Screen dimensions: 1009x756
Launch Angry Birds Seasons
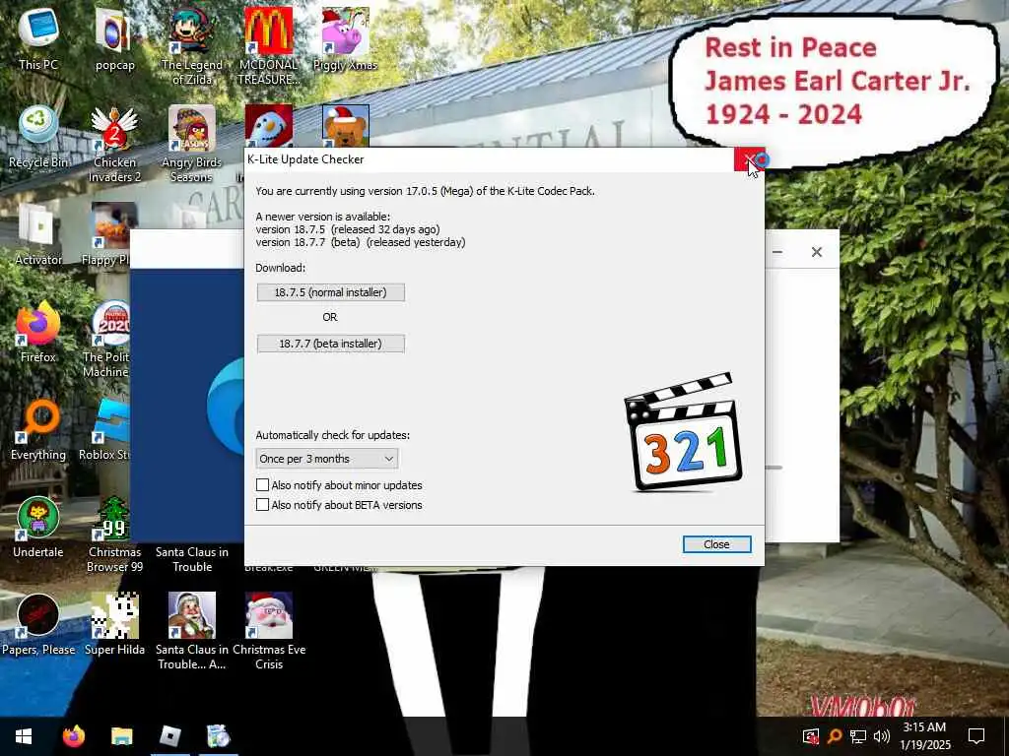click(192, 144)
